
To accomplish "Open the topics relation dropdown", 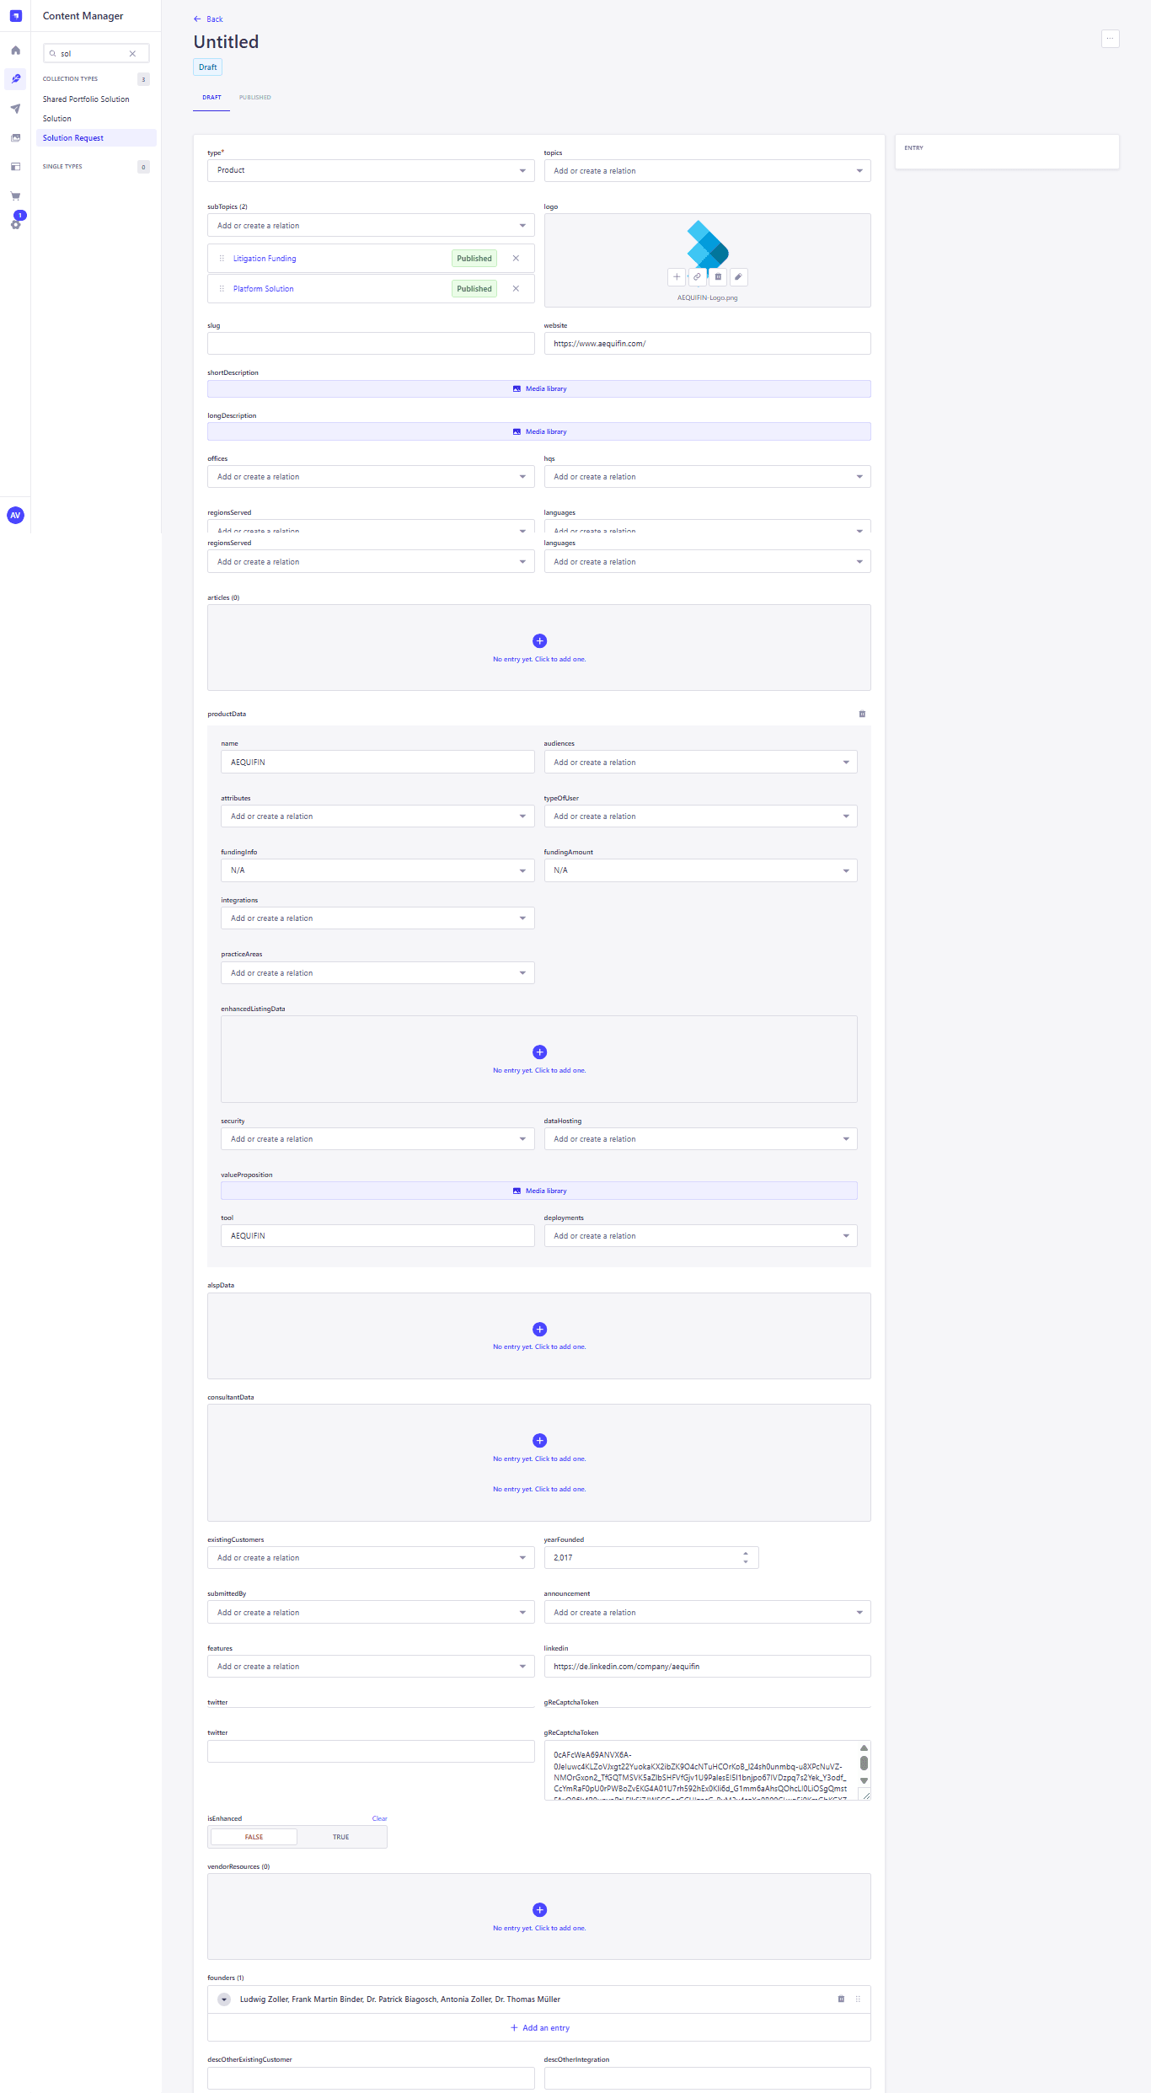I will (x=707, y=171).
